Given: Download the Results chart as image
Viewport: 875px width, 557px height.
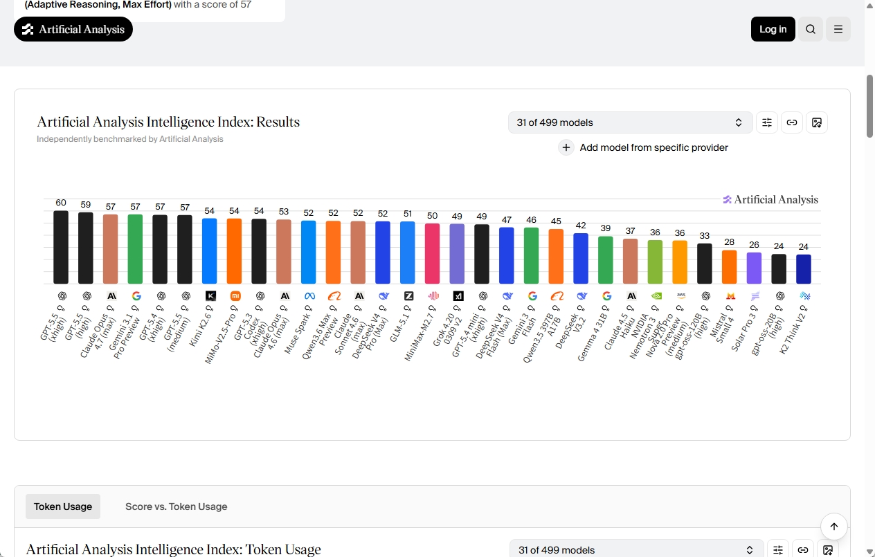Looking at the screenshot, I should click(817, 122).
